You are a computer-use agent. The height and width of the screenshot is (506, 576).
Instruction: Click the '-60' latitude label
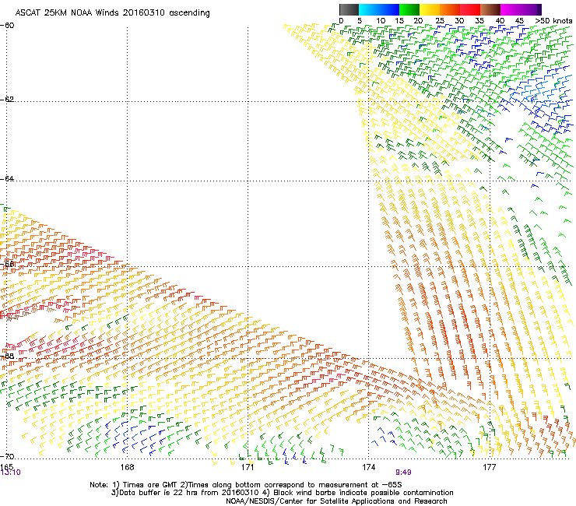coord(7,26)
